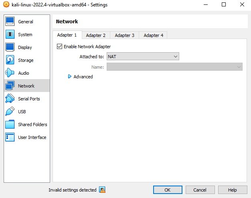Click the disabled Name combo box
This screenshot has width=251, height=198.
point(174,67)
